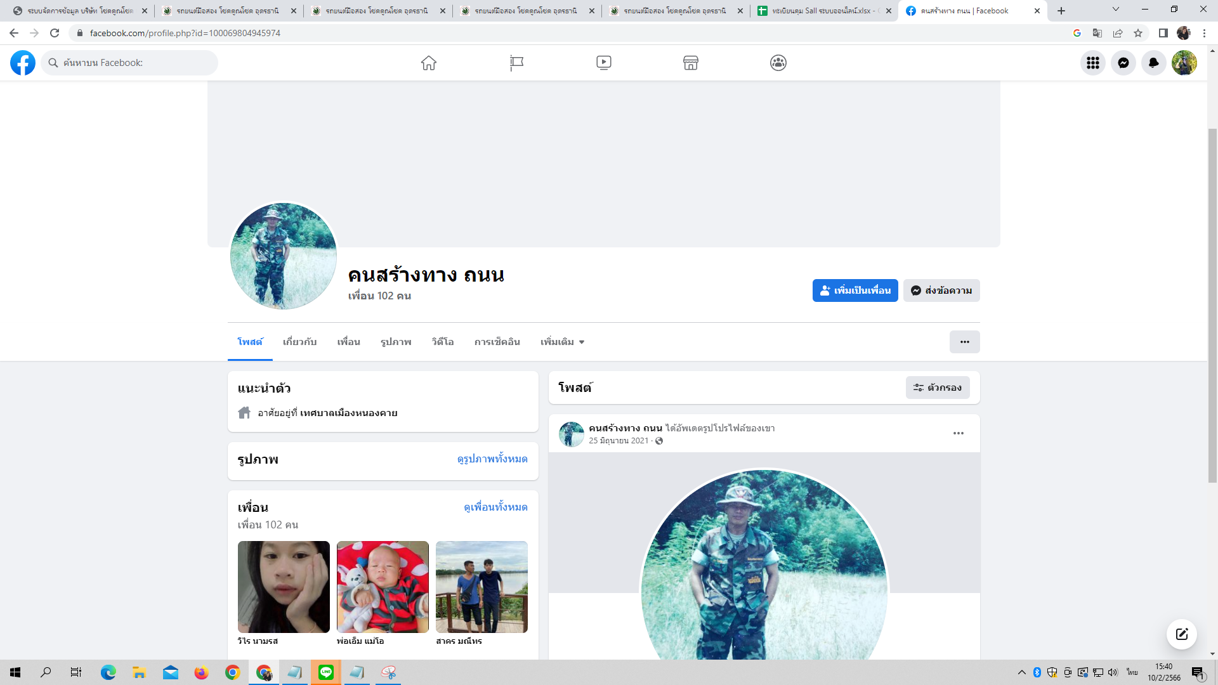1218x685 pixels.
Task: Open the Groups icon in top navigation
Action: pyautogui.click(x=778, y=63)
